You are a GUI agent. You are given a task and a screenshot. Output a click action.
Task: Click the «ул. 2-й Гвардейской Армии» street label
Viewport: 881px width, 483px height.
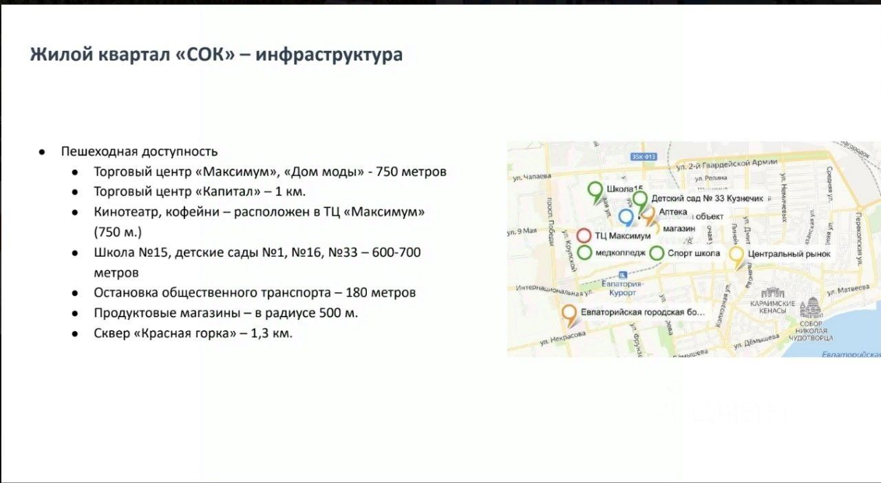pyautogui.click(x=726, y=164)
